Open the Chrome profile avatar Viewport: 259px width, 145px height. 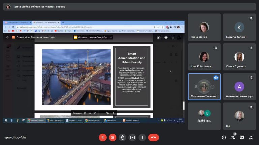[x=178, y=27]
